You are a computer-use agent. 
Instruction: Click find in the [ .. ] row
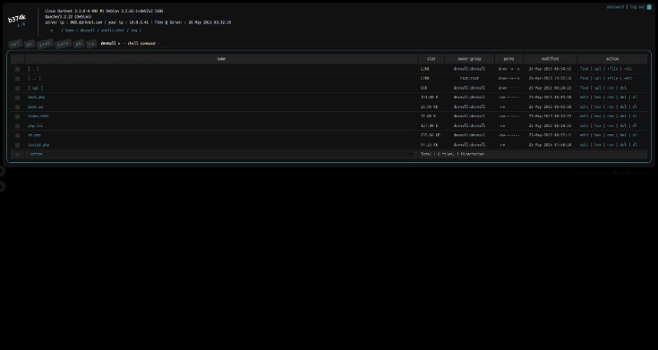584,79
